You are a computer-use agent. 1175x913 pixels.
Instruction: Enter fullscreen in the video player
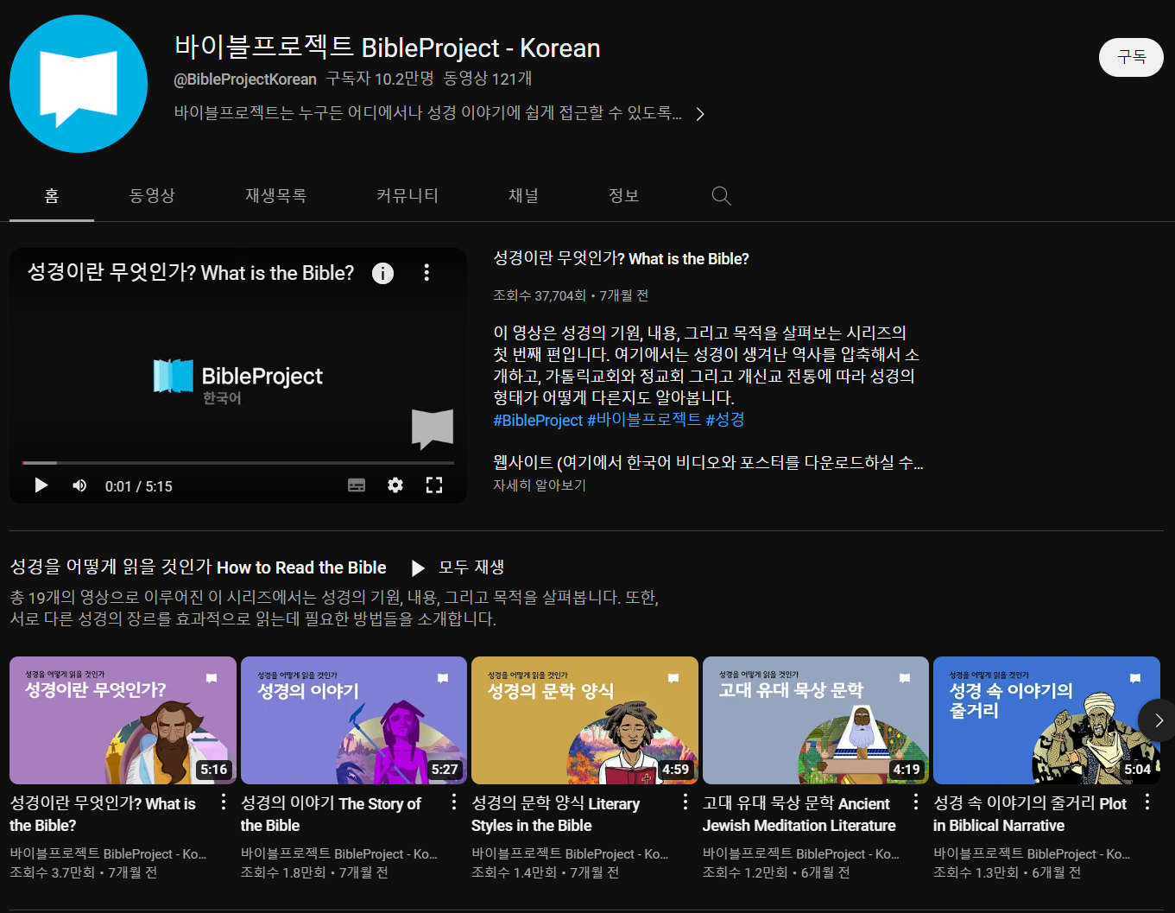pyautogui.click(x=434, y=485)
